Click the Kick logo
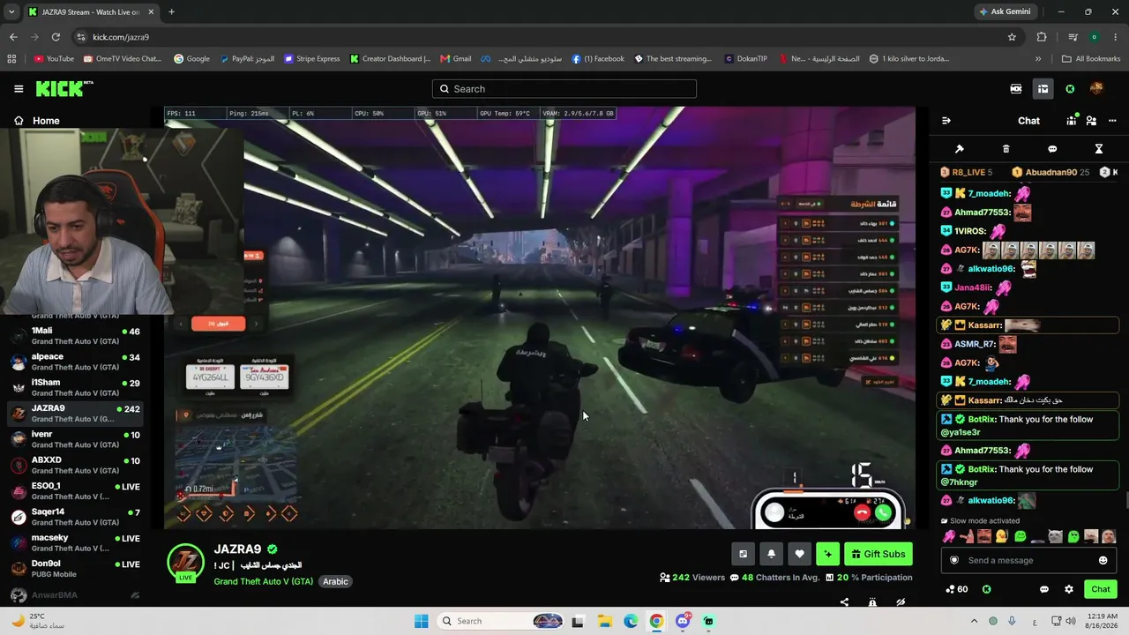This screenshot has width=1129, height=635. tap(64, 88)
